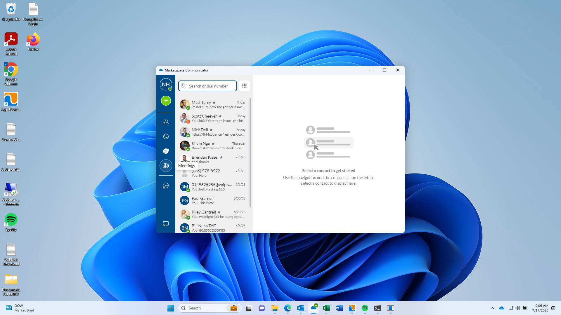Focus the Search or dial number field
The image size is (561, 315).
[207, 86]
